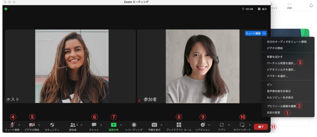Choose 名前の変更 in the context menu
Screen dimensions: 317x137
[273, 113]
